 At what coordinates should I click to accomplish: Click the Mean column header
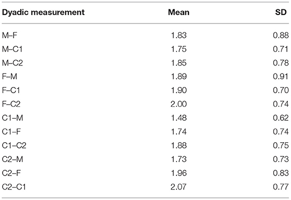(179, 12)
